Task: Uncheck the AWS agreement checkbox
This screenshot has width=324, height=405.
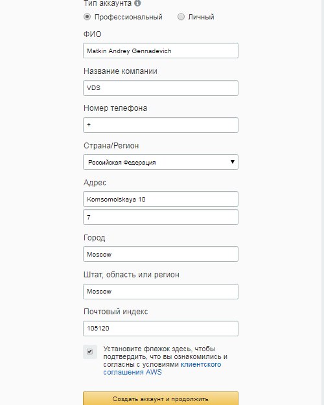Action: [90, 351]
